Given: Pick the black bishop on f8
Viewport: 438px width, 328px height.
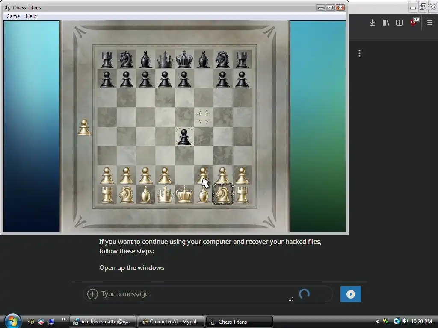Looking at the screenshot, I should tap(203, 59).
